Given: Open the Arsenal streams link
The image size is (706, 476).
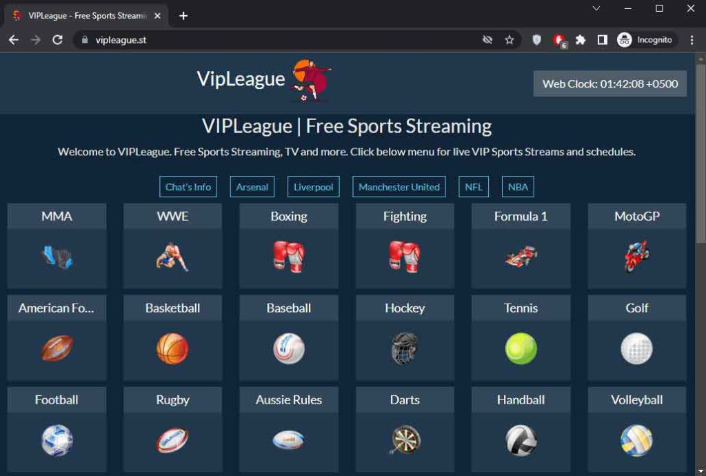Looking at the screenshot, I should pos(252,186).
